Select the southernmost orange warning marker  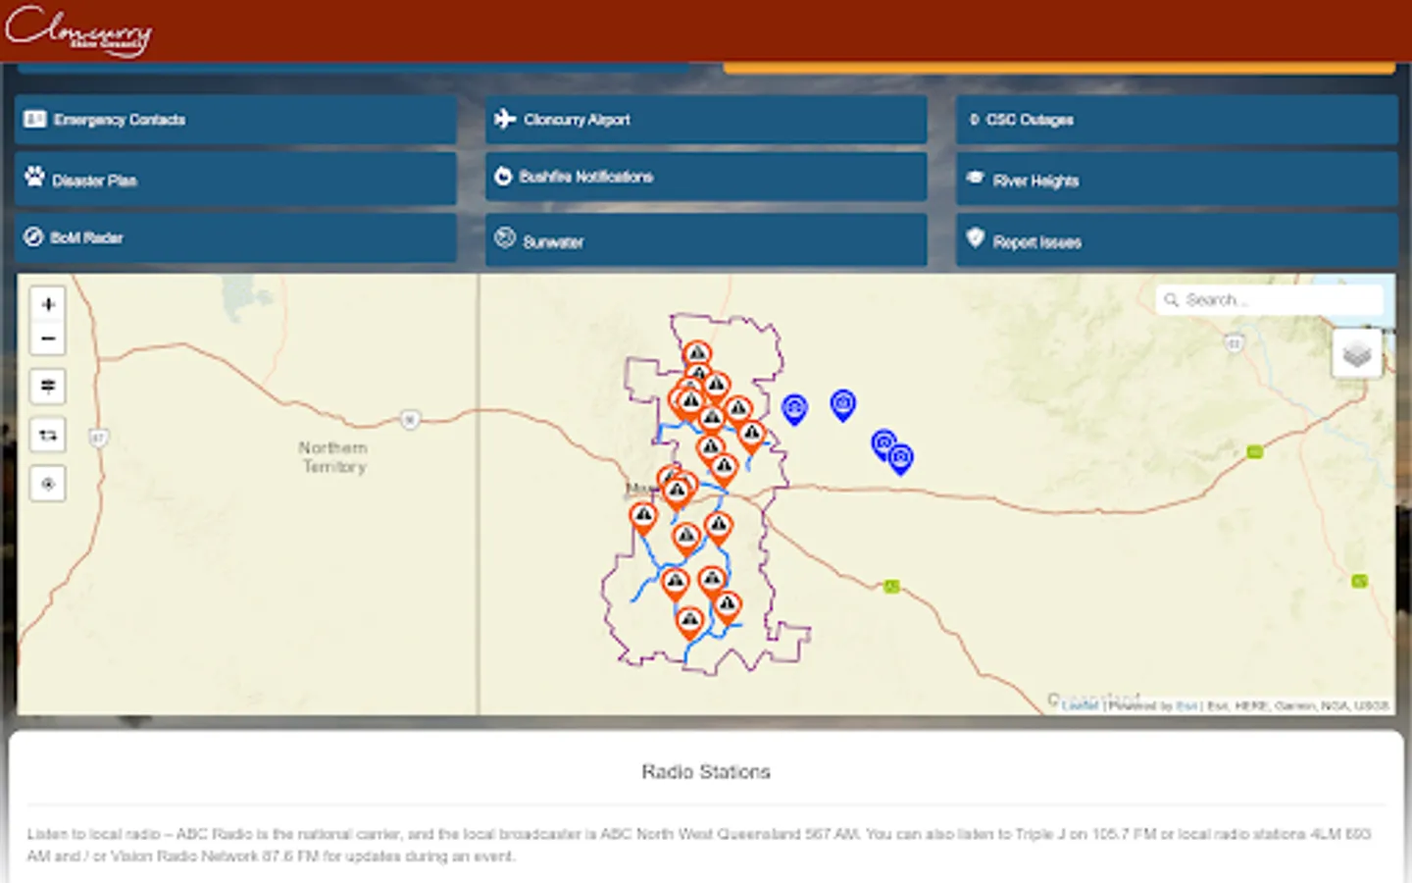click(690, 622)
